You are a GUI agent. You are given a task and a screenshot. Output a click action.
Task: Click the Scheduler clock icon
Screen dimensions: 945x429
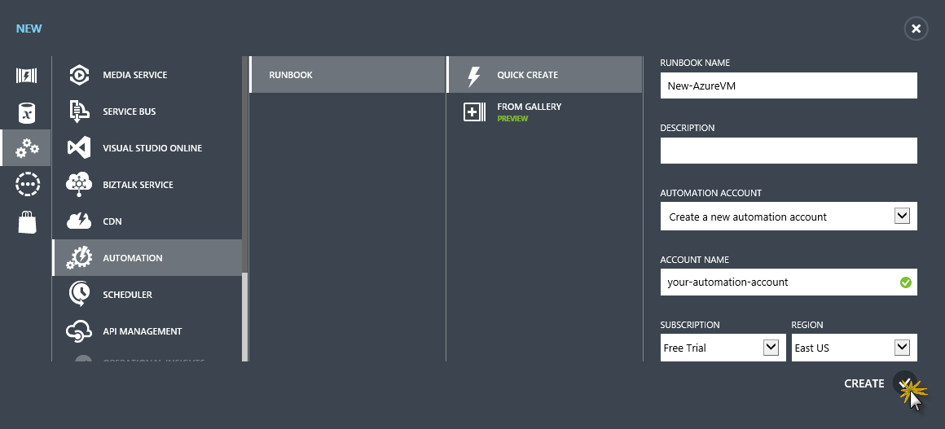tap(79, 294)
